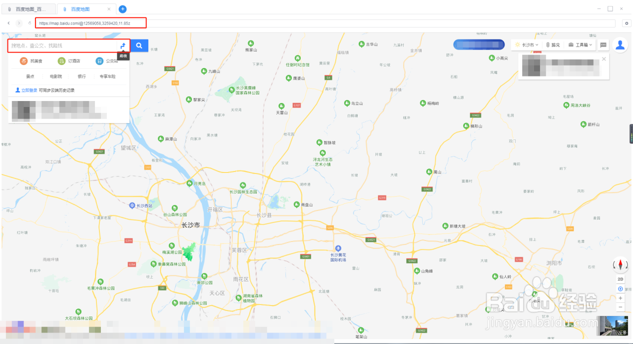The height and width of the screenshot is (344, 633).
Task: Expand the 工具箱 toolbox dropdown
Action: (x=581, y=45)
